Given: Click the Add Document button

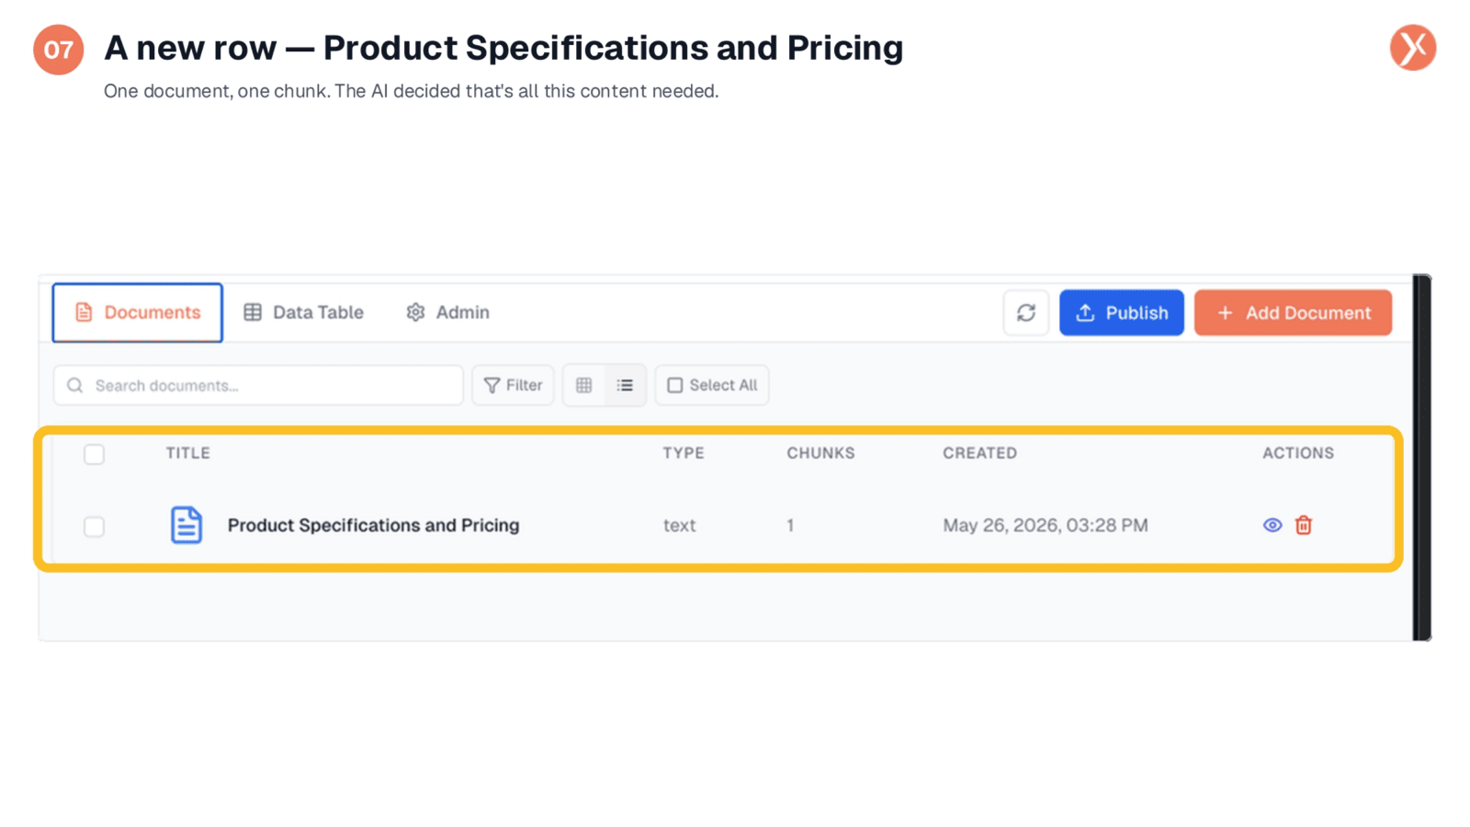Looking at the screenshot, I should 1293,312.
